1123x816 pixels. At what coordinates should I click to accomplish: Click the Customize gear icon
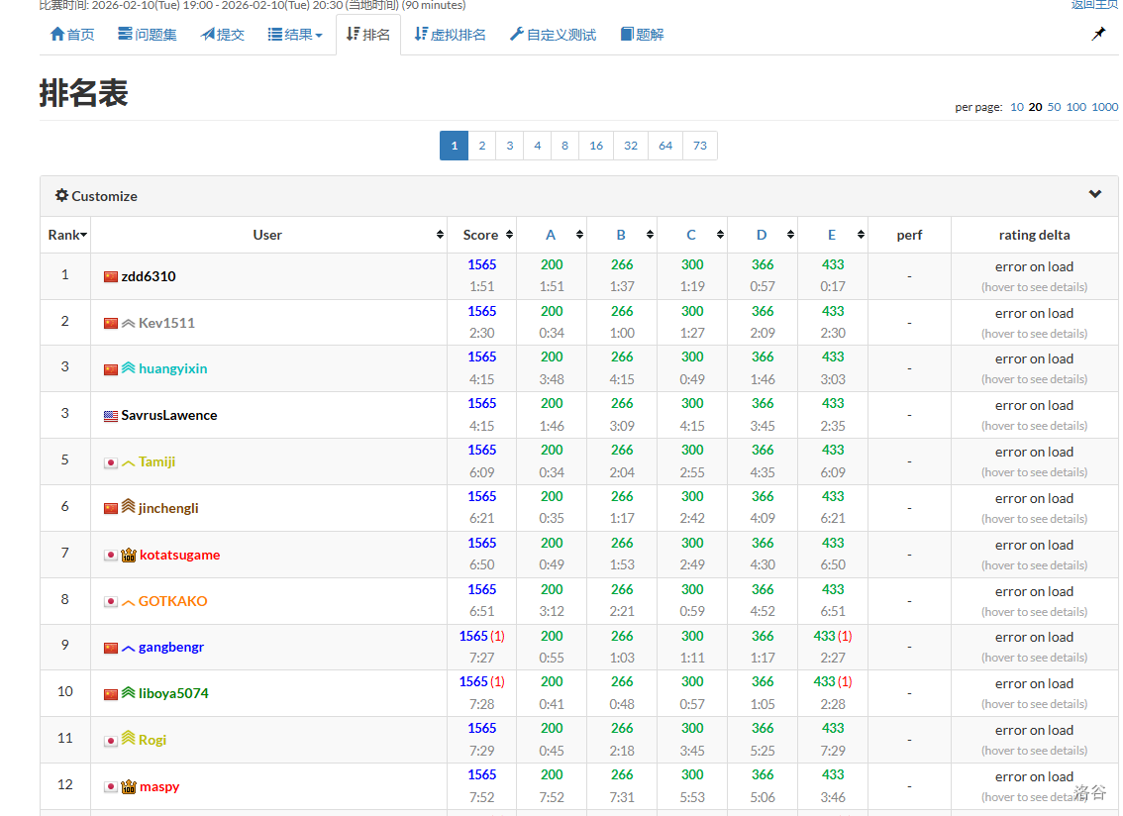point(61,196)
